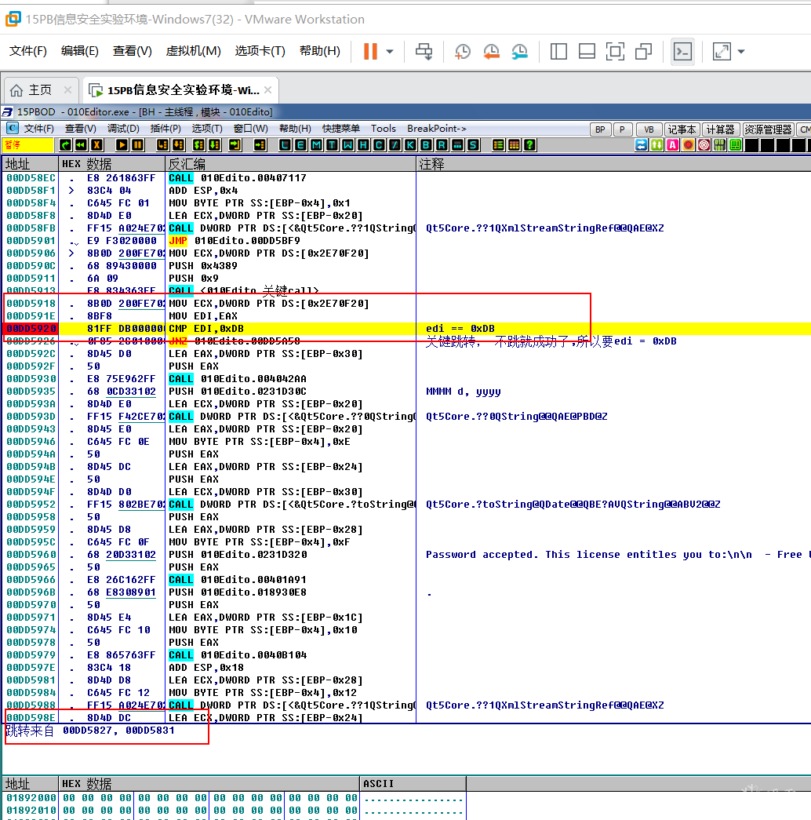Click the Step Into toolbar icon
The width and height of the screenshot is (811, 820).
162,145
